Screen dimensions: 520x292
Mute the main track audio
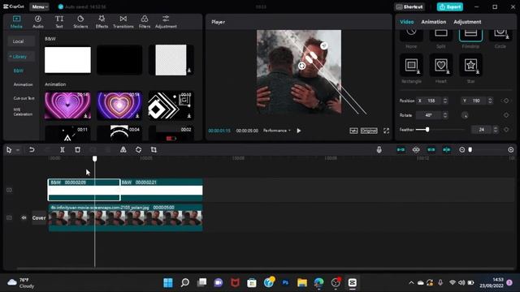[24, 217]
